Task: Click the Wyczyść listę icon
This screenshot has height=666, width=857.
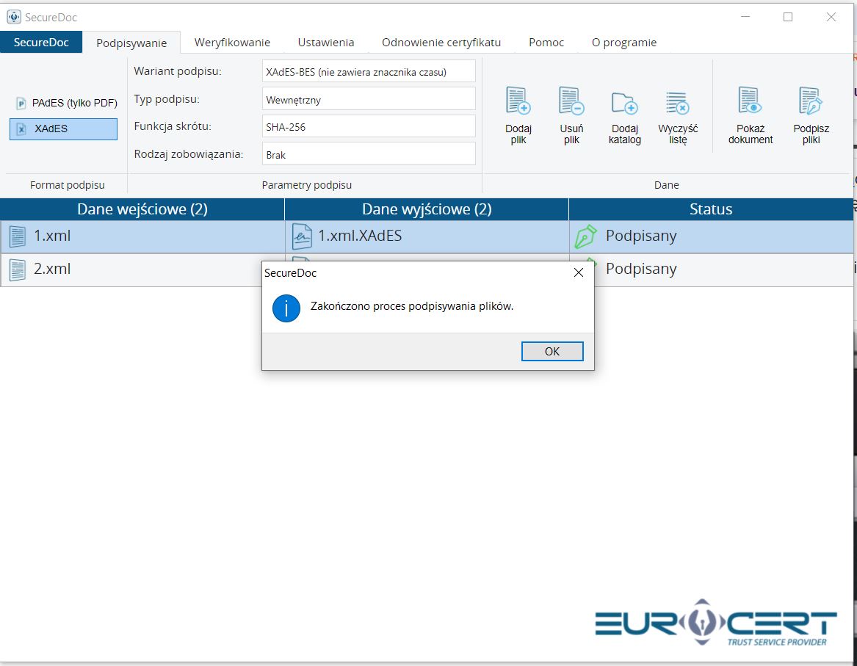Action: click(678, 103)
